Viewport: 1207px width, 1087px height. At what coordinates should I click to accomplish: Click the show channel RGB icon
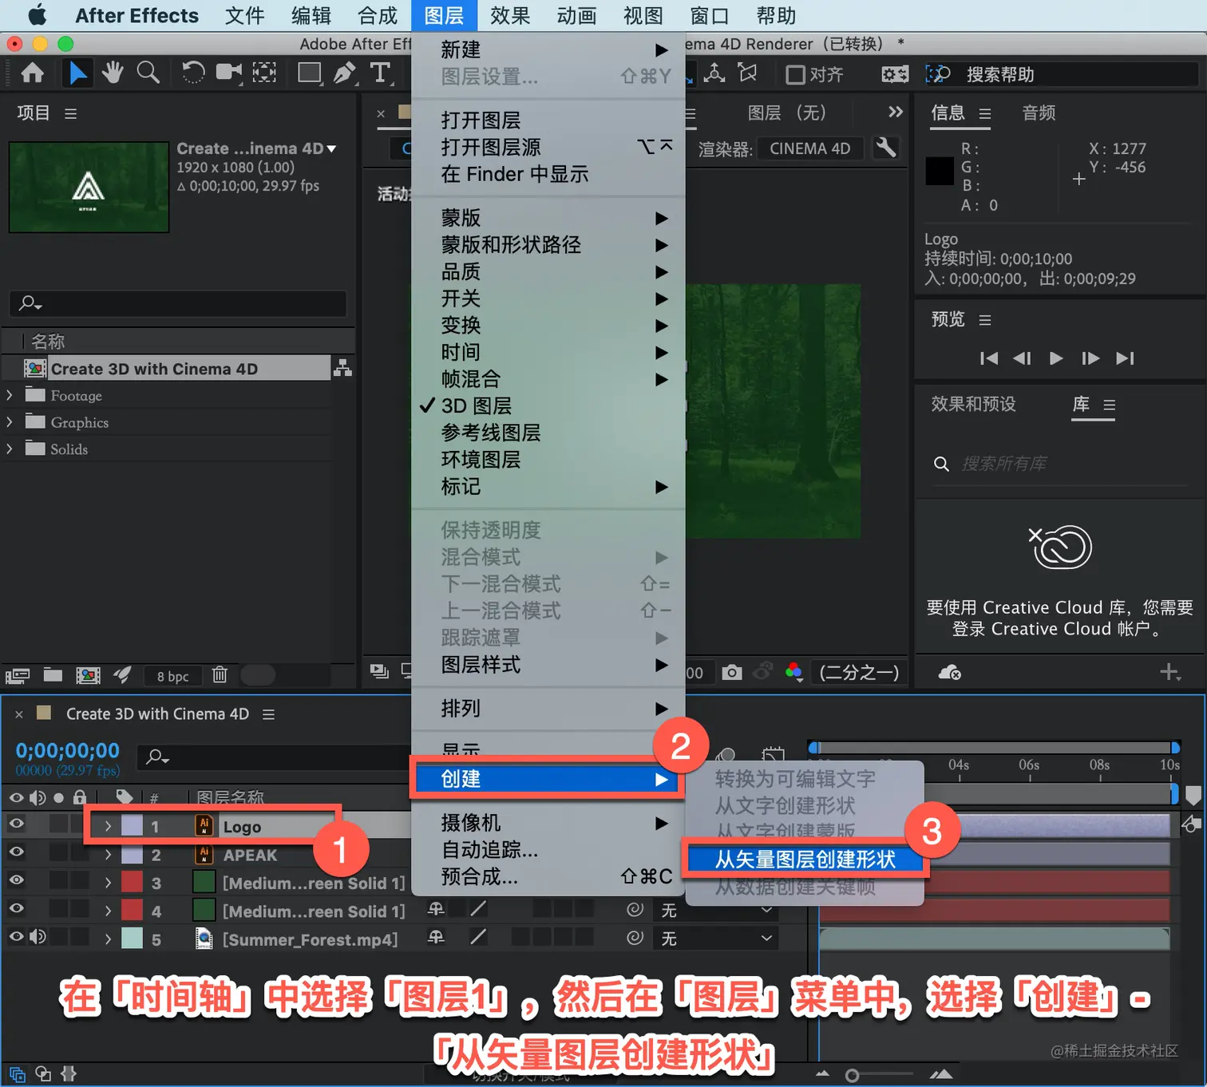[793, 672]
